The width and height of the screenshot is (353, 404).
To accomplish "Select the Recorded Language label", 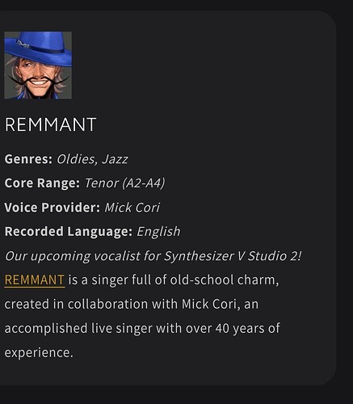I will (69, 232).
